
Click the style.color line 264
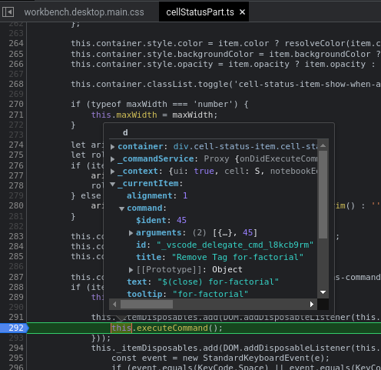click(226, 43)
